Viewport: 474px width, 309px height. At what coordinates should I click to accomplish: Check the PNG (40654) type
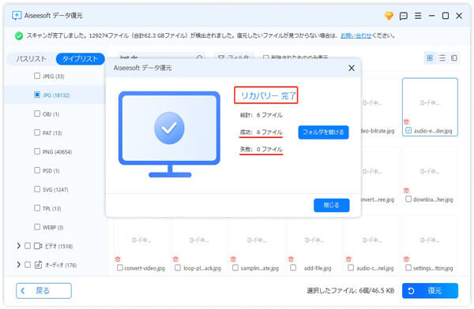[37, 151]
